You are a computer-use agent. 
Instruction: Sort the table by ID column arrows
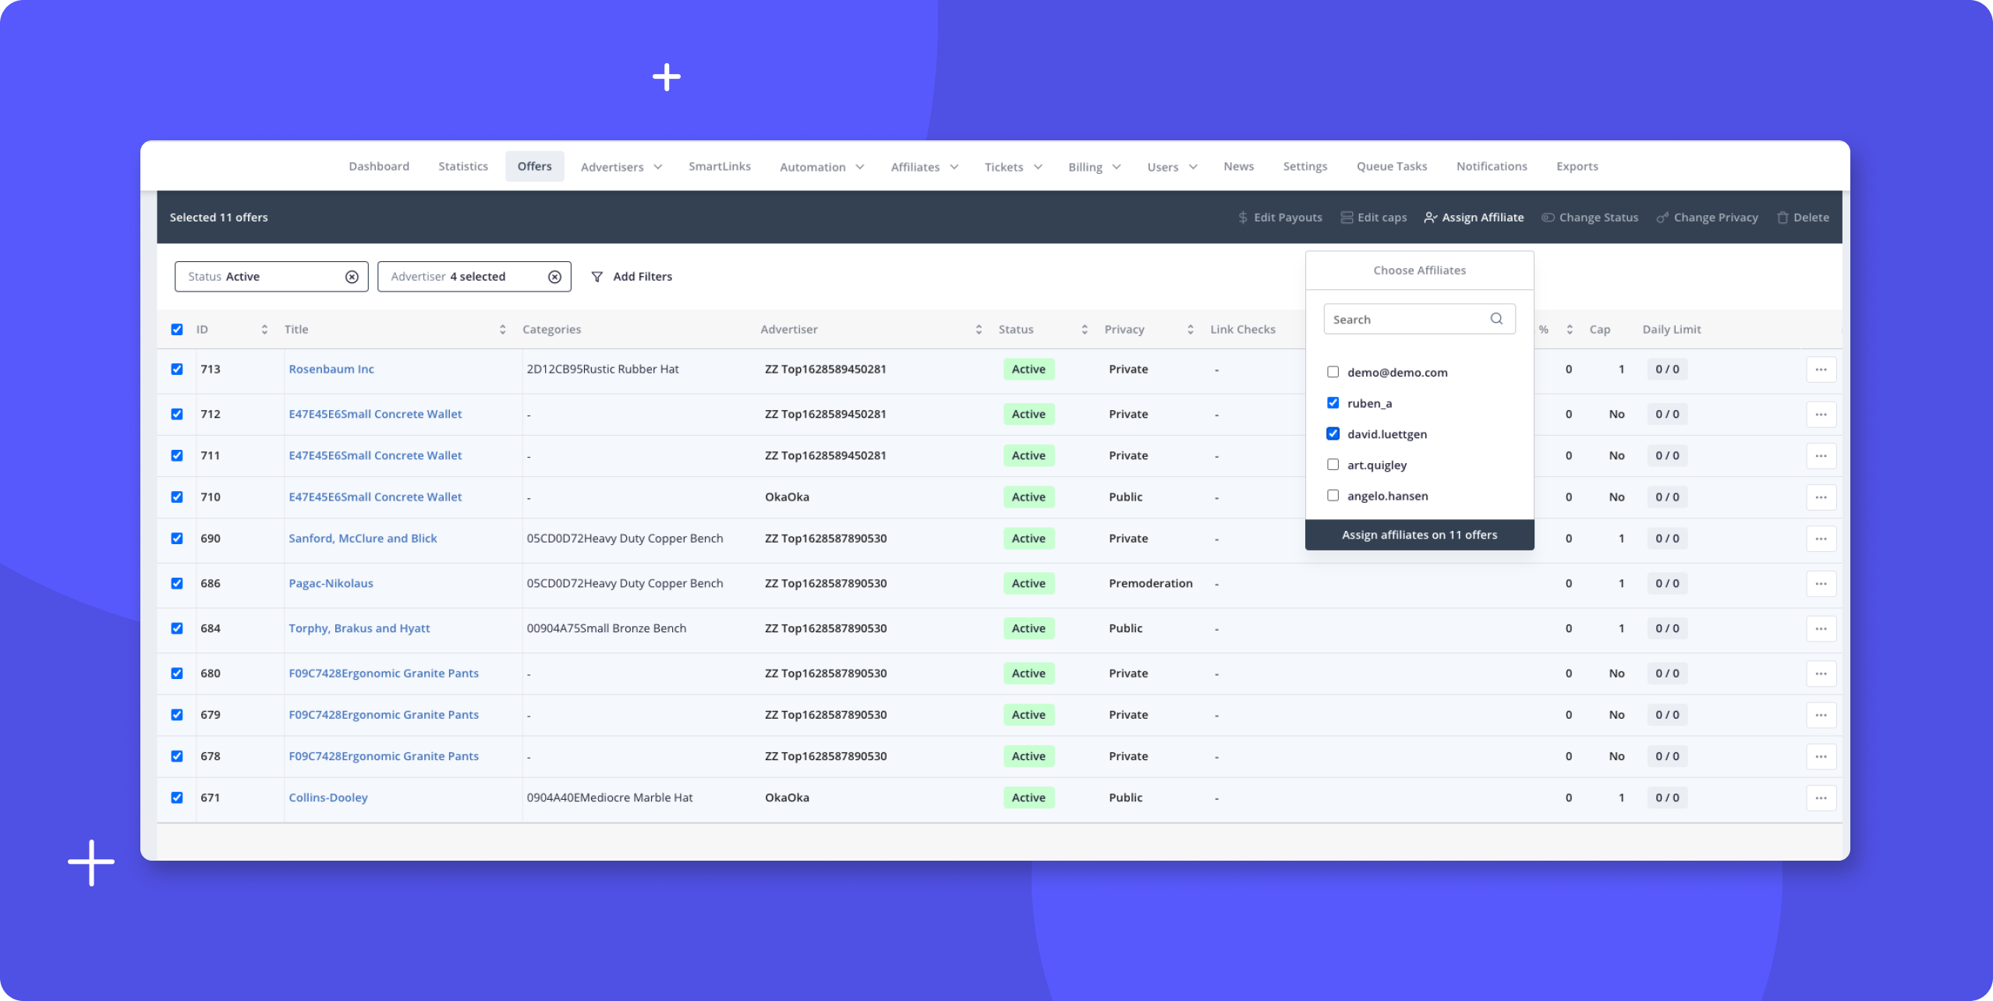[x=264, y=330]
